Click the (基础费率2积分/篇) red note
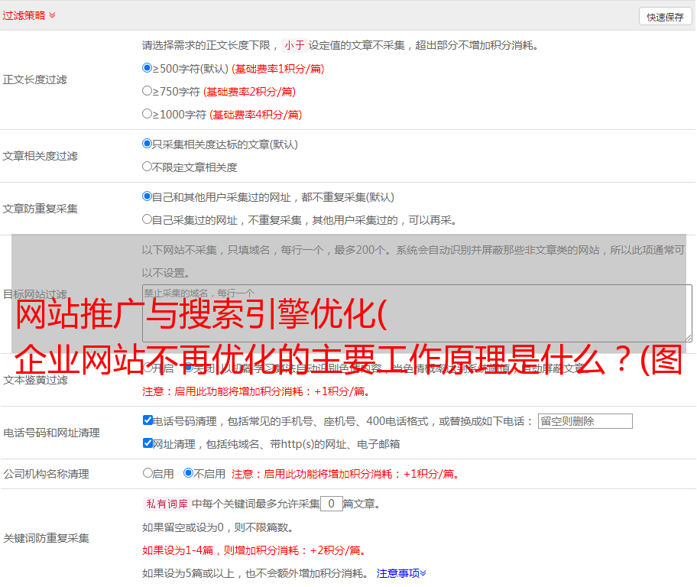The image size is (697, 587). click(x=249, y=92)
